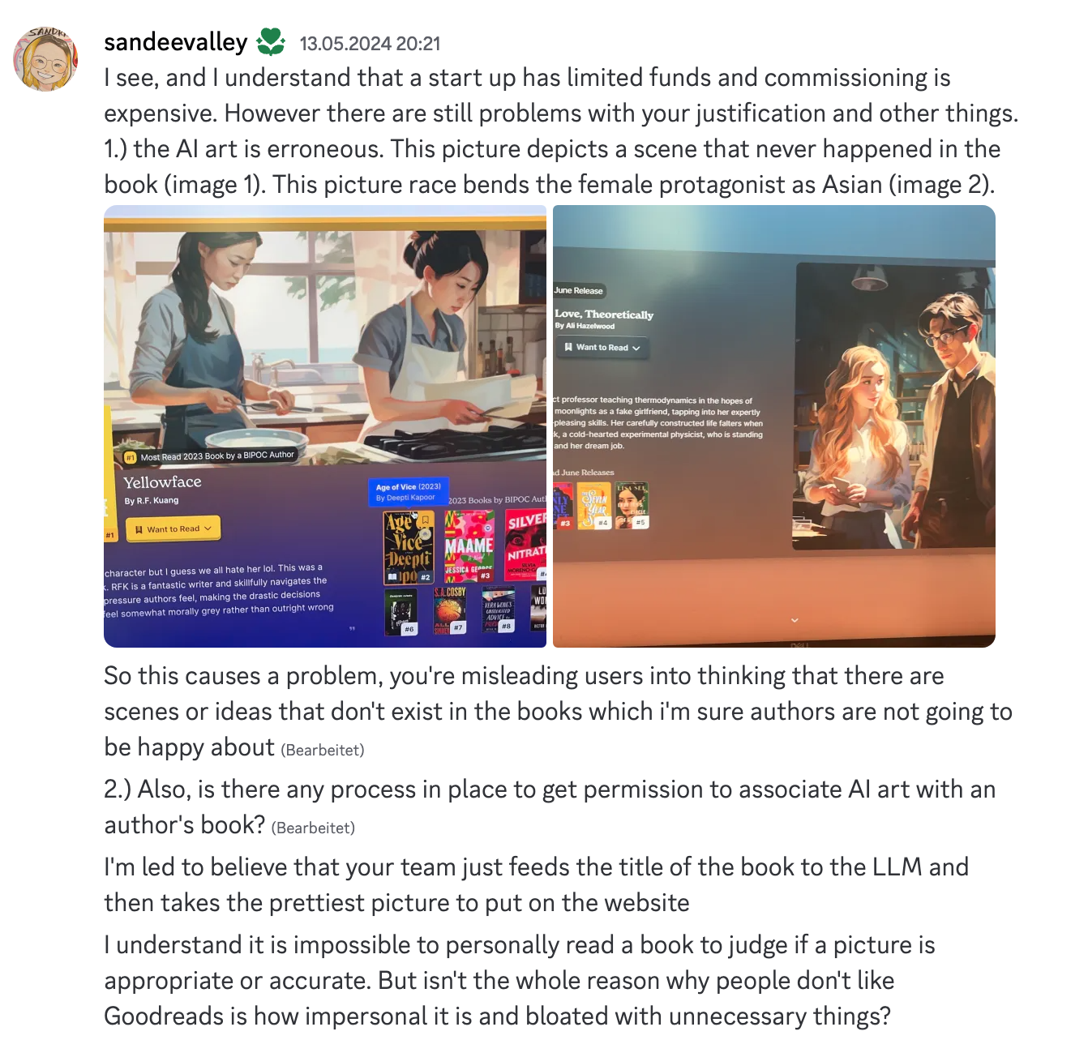Click the June Release tag
The width and height of the screenshot is (1088, 1057).
pos(579,290)
